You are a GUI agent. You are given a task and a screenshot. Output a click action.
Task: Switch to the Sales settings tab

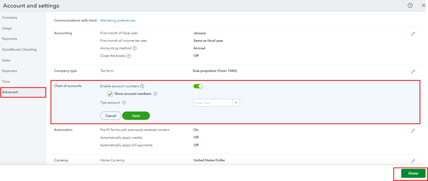pyautogui.click(x=6, y=60)
